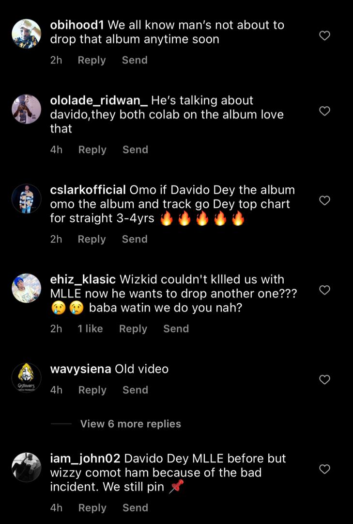This screenshot has width=353, height=524.
Task: View cslarkofficial's profile photo
Action: pyautogui.click(x=26, y=198)
